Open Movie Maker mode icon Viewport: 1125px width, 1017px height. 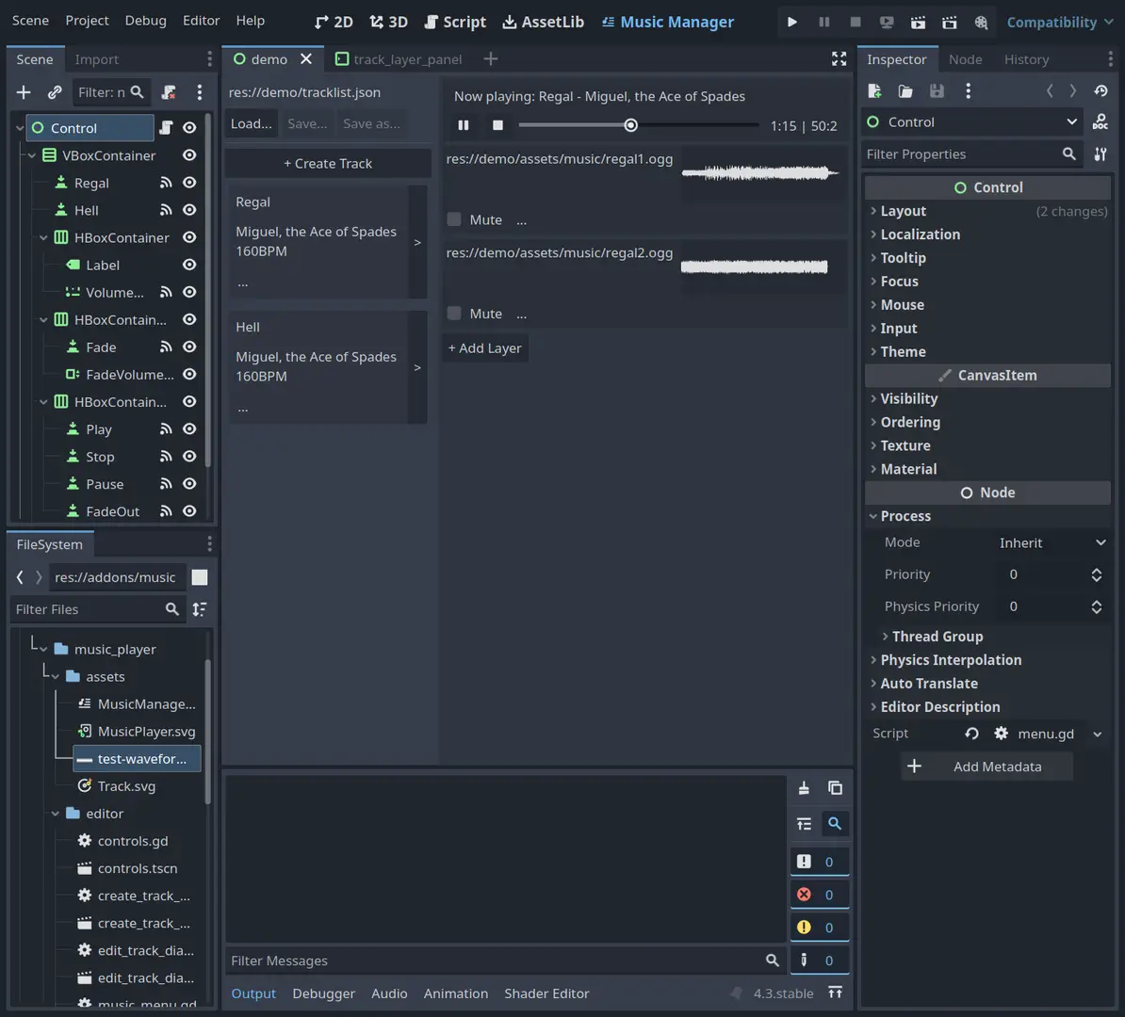coord(981,22)
